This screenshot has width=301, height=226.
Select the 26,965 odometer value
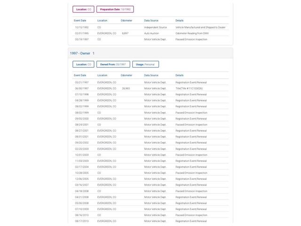(126, 88)
